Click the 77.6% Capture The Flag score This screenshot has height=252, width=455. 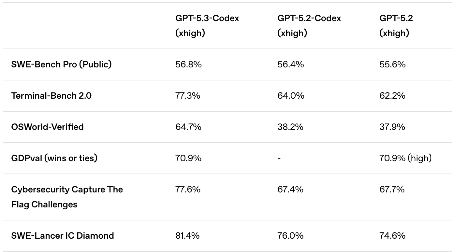pyautogui.click(x=188, y=189)
